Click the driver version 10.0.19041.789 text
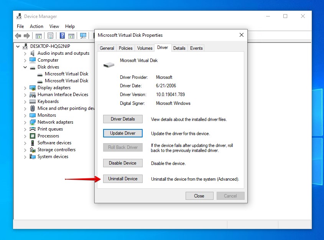This screenshot has width=324, height=240. 171,95
